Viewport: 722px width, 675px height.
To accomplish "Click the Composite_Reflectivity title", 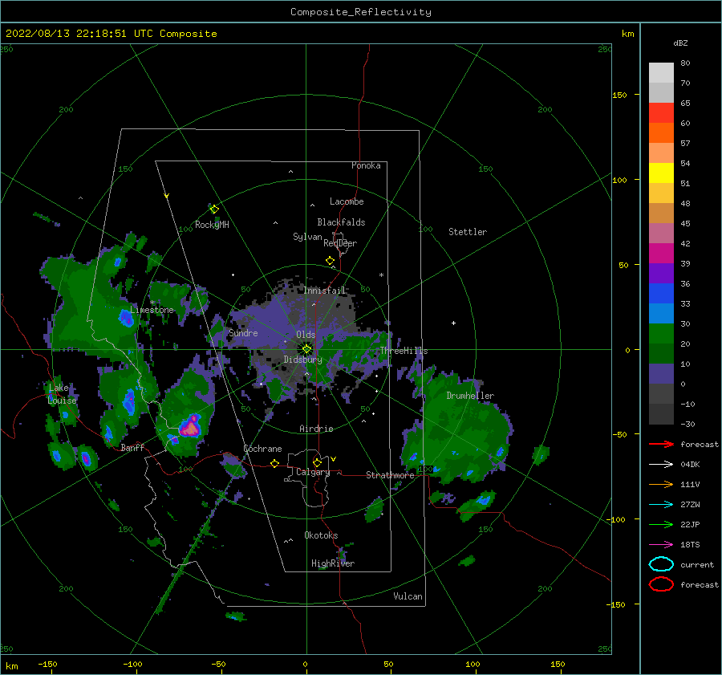I will (361, 12).
